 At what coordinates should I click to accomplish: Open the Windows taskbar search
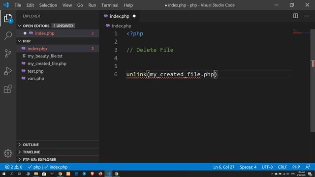12,174
